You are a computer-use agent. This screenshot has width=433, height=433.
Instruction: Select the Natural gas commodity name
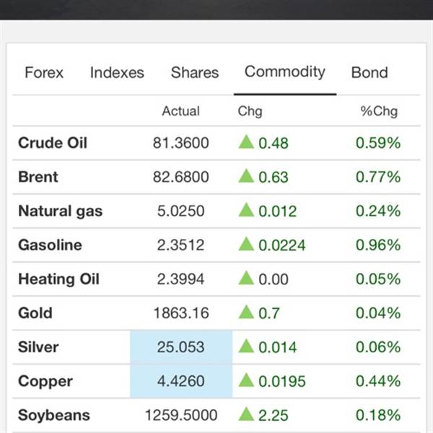pyautogui.click(x=60, y=211)
